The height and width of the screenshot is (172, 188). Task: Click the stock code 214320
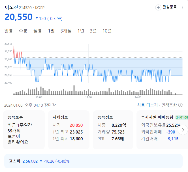tap(25, 8)
